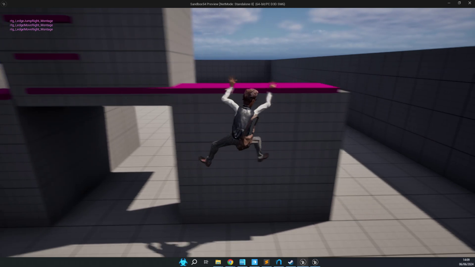The width and height of the screenshot is (475, 267).
Task: Switch to Google Chrome in the taskbar
Action: [x=230, y=262]
